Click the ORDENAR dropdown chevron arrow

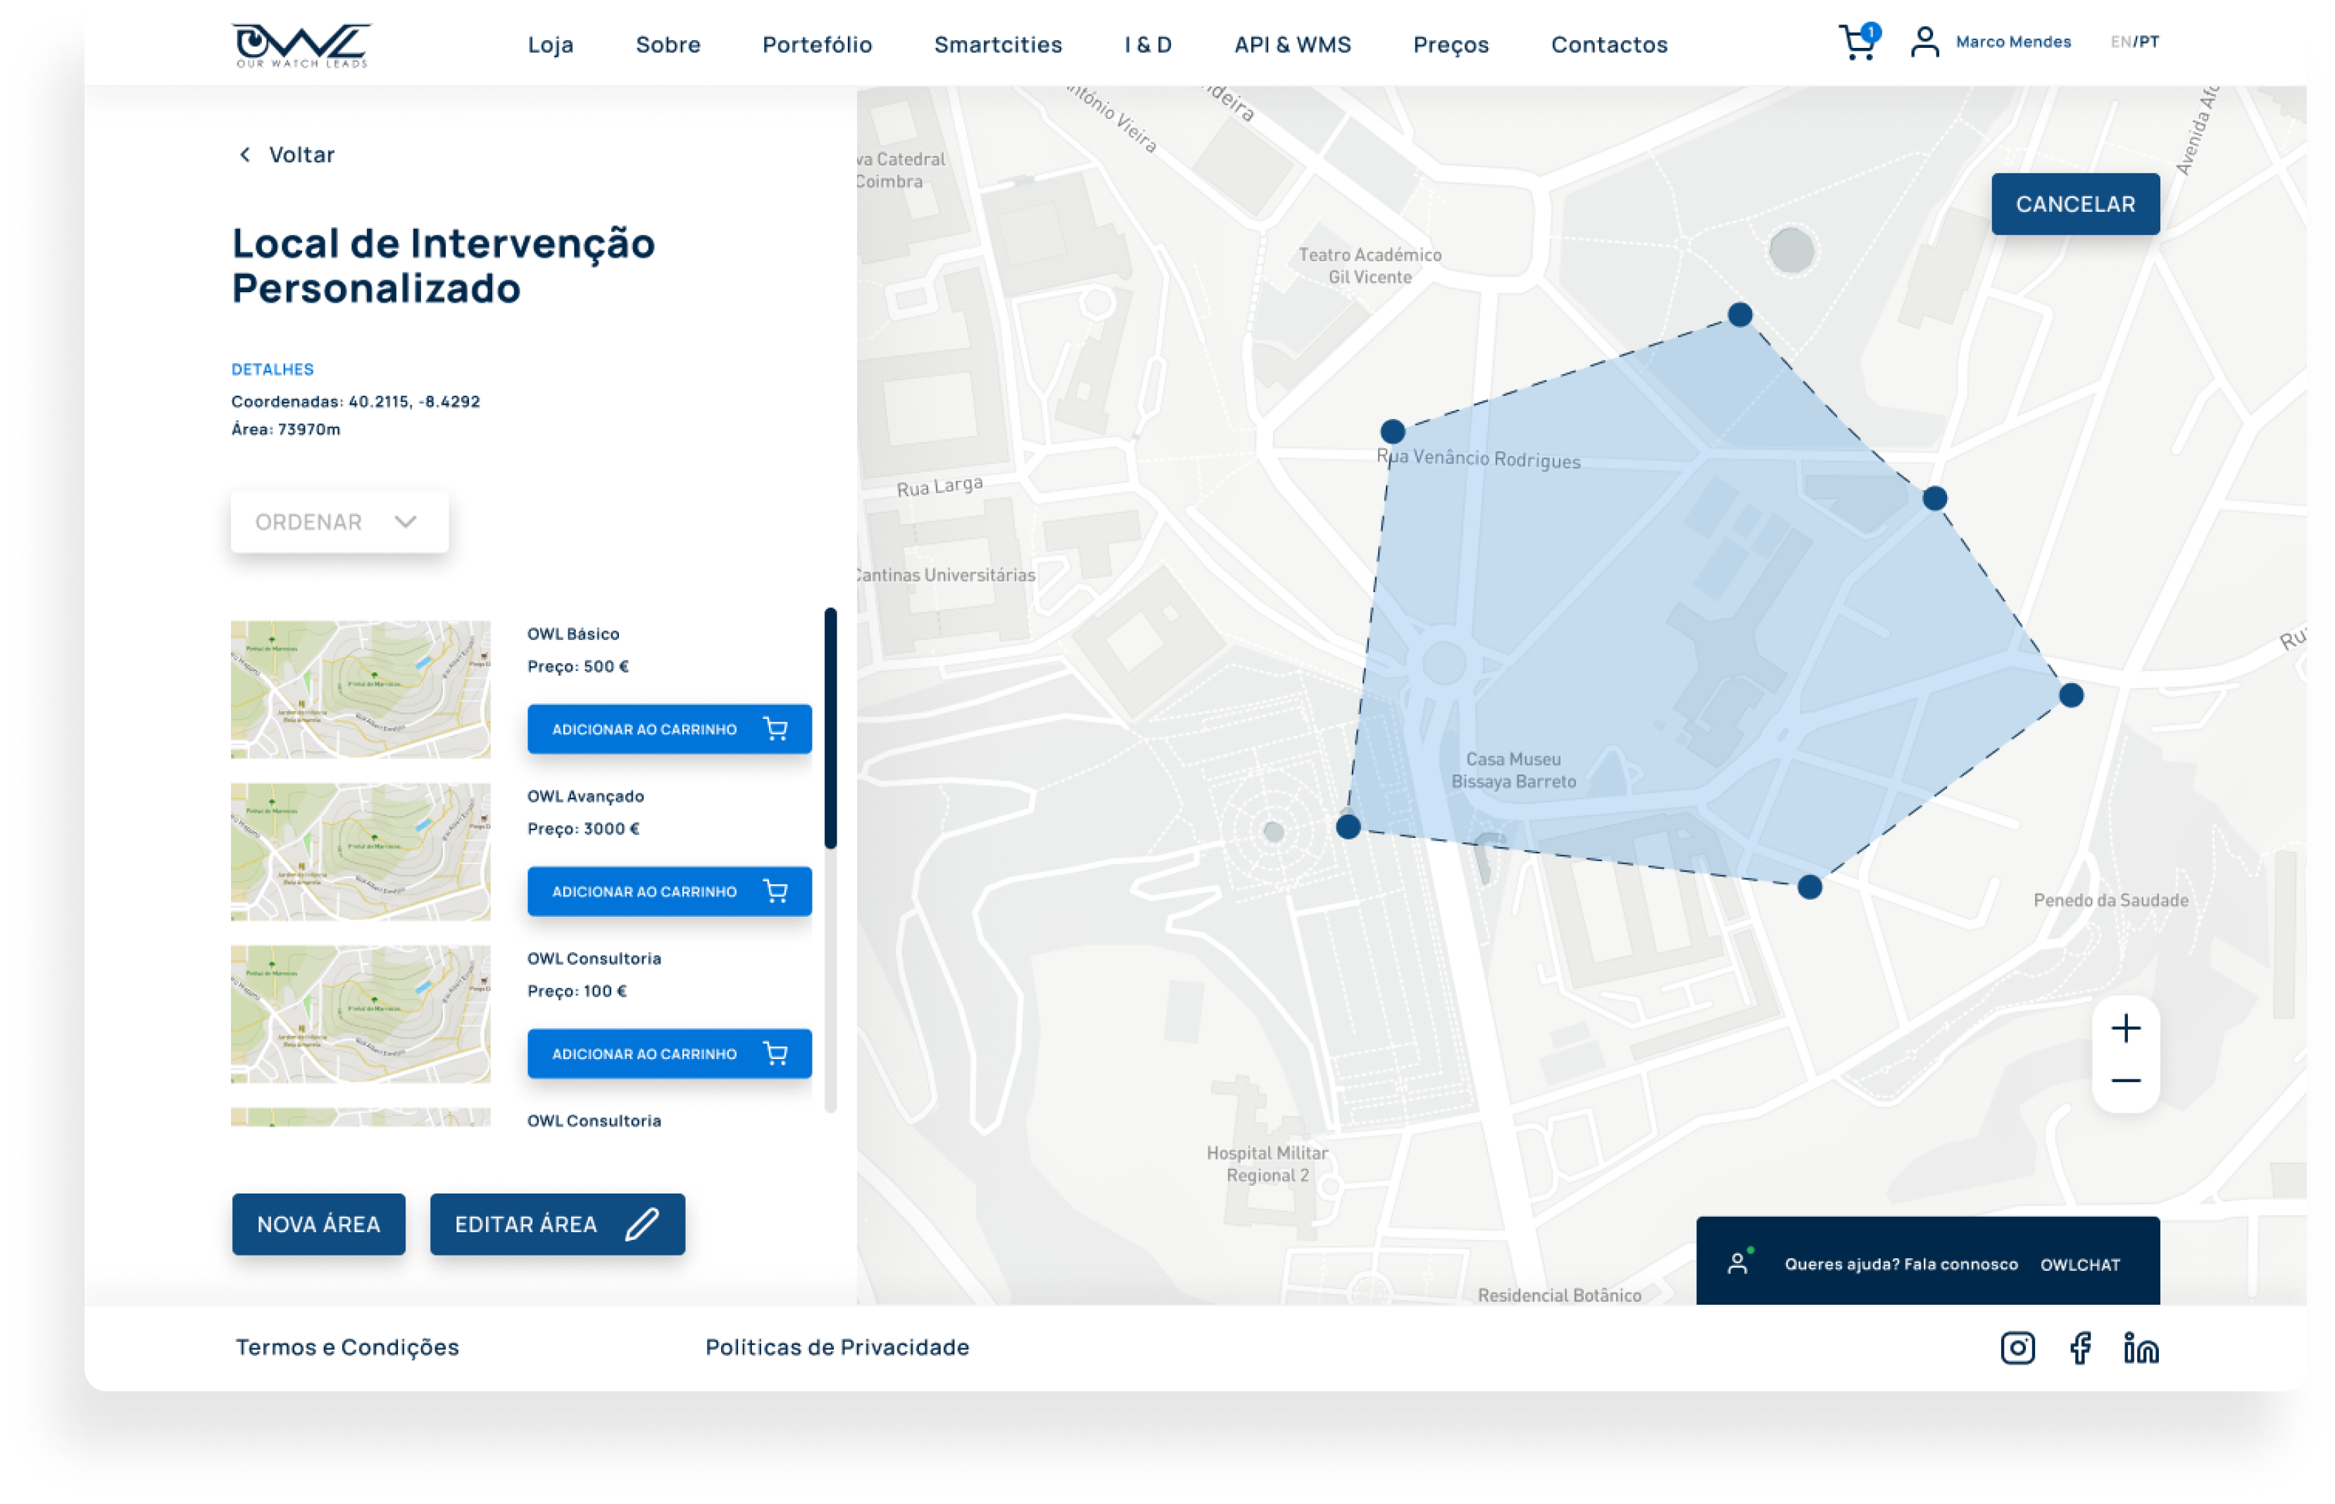(x=406, y=522)
